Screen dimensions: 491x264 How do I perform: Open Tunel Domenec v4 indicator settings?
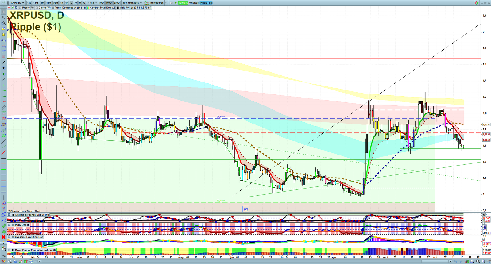click(x=69, y=8)
